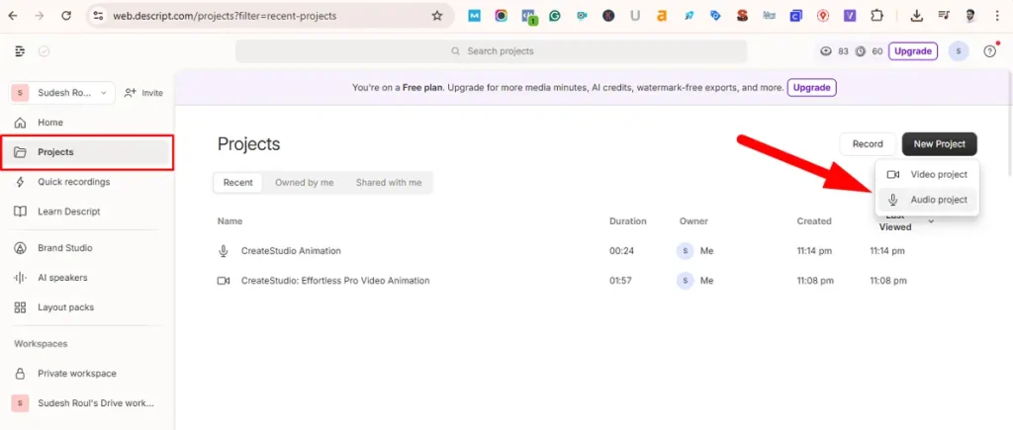The image size is (1013, 430).
Task: Open the New Project dropdown button
Action: [939, 144]
